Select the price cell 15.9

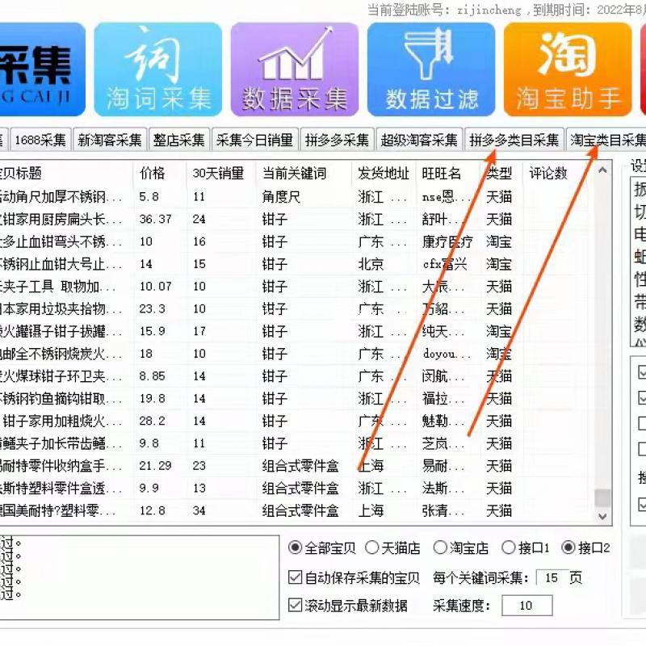coord(152,331)
